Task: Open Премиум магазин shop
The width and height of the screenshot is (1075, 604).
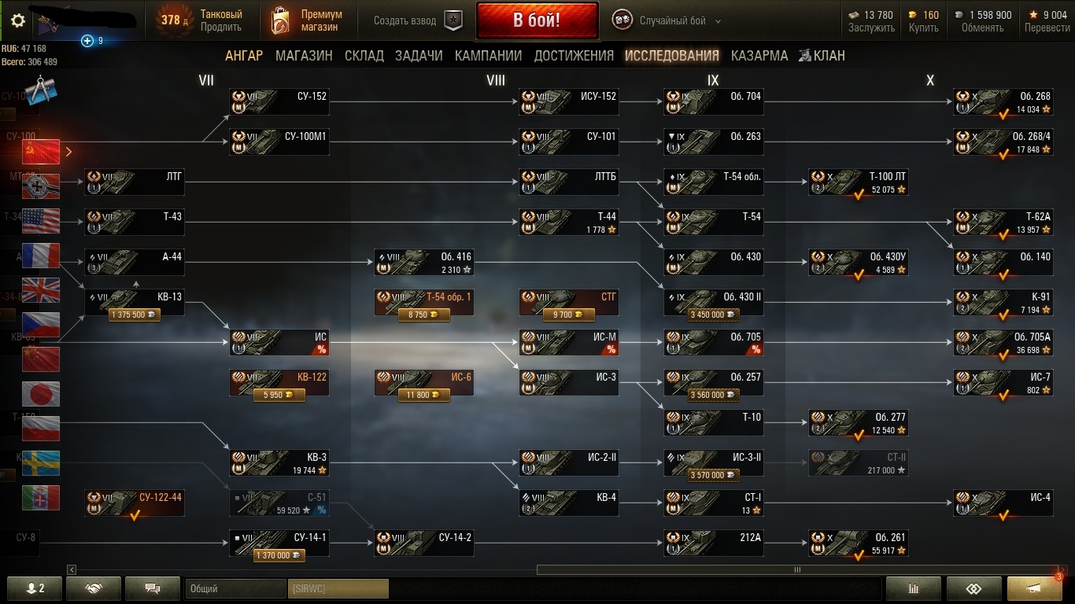Action: [x=307, y=21]
